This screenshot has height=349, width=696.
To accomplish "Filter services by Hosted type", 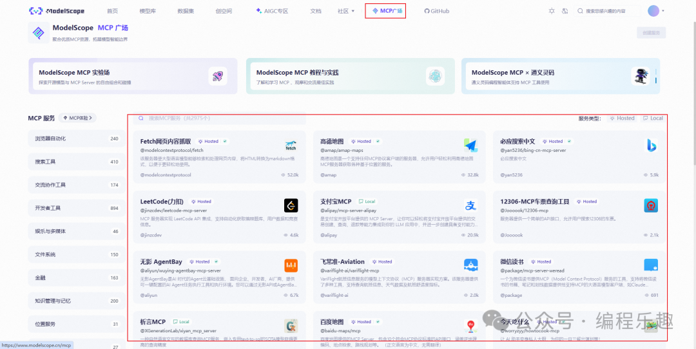I will coord(623,118).
